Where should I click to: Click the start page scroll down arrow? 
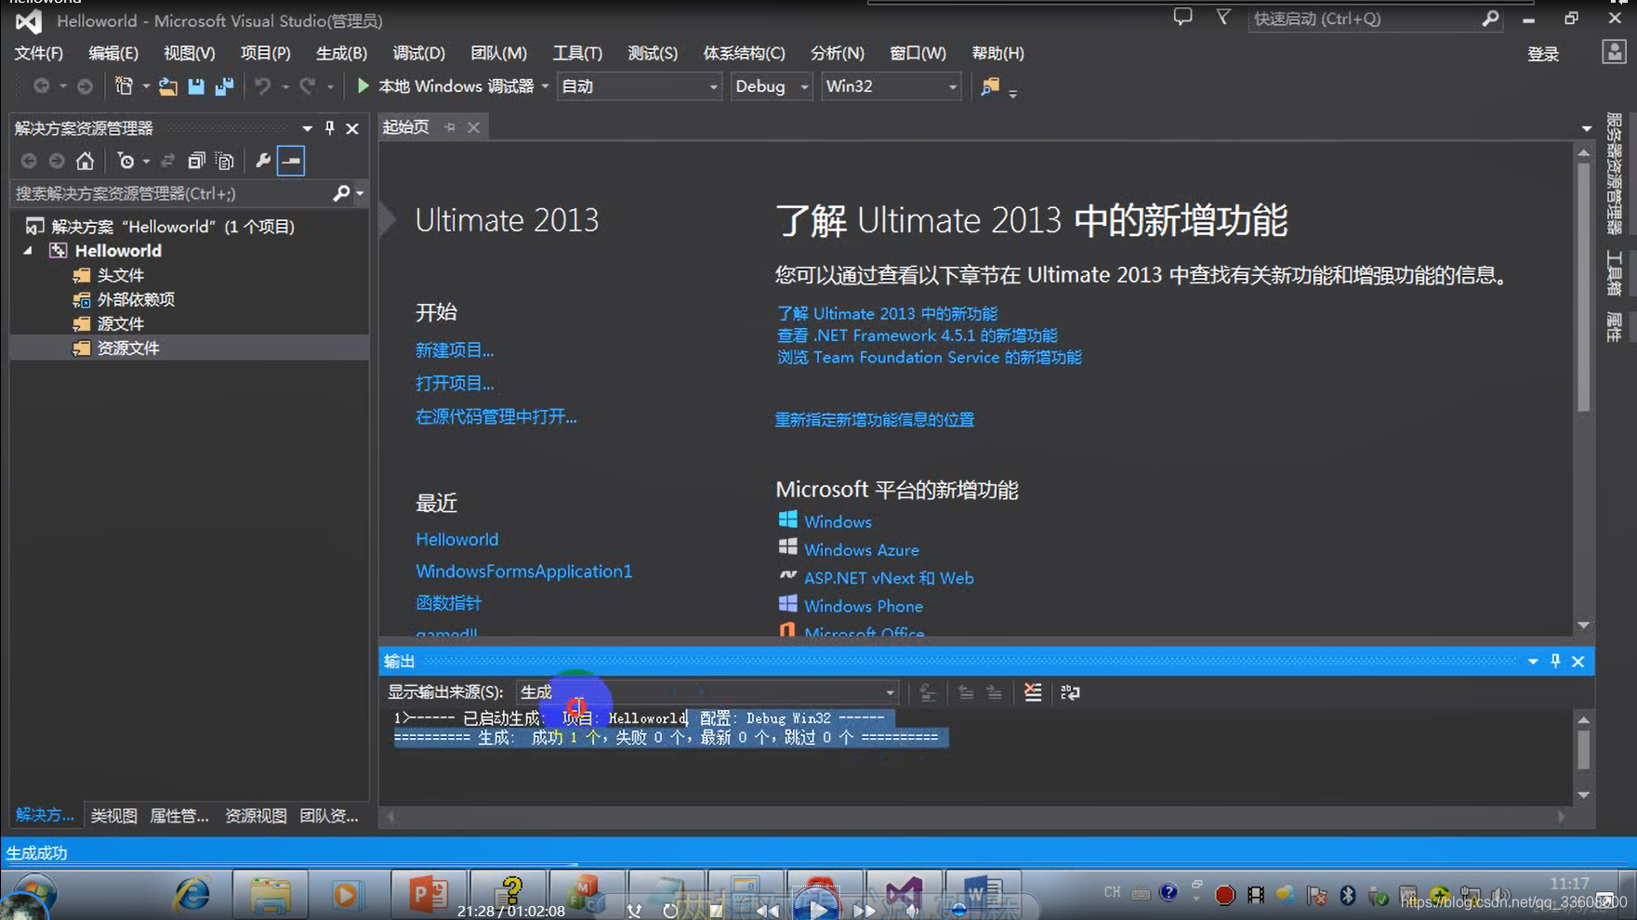click(1584, 624)
